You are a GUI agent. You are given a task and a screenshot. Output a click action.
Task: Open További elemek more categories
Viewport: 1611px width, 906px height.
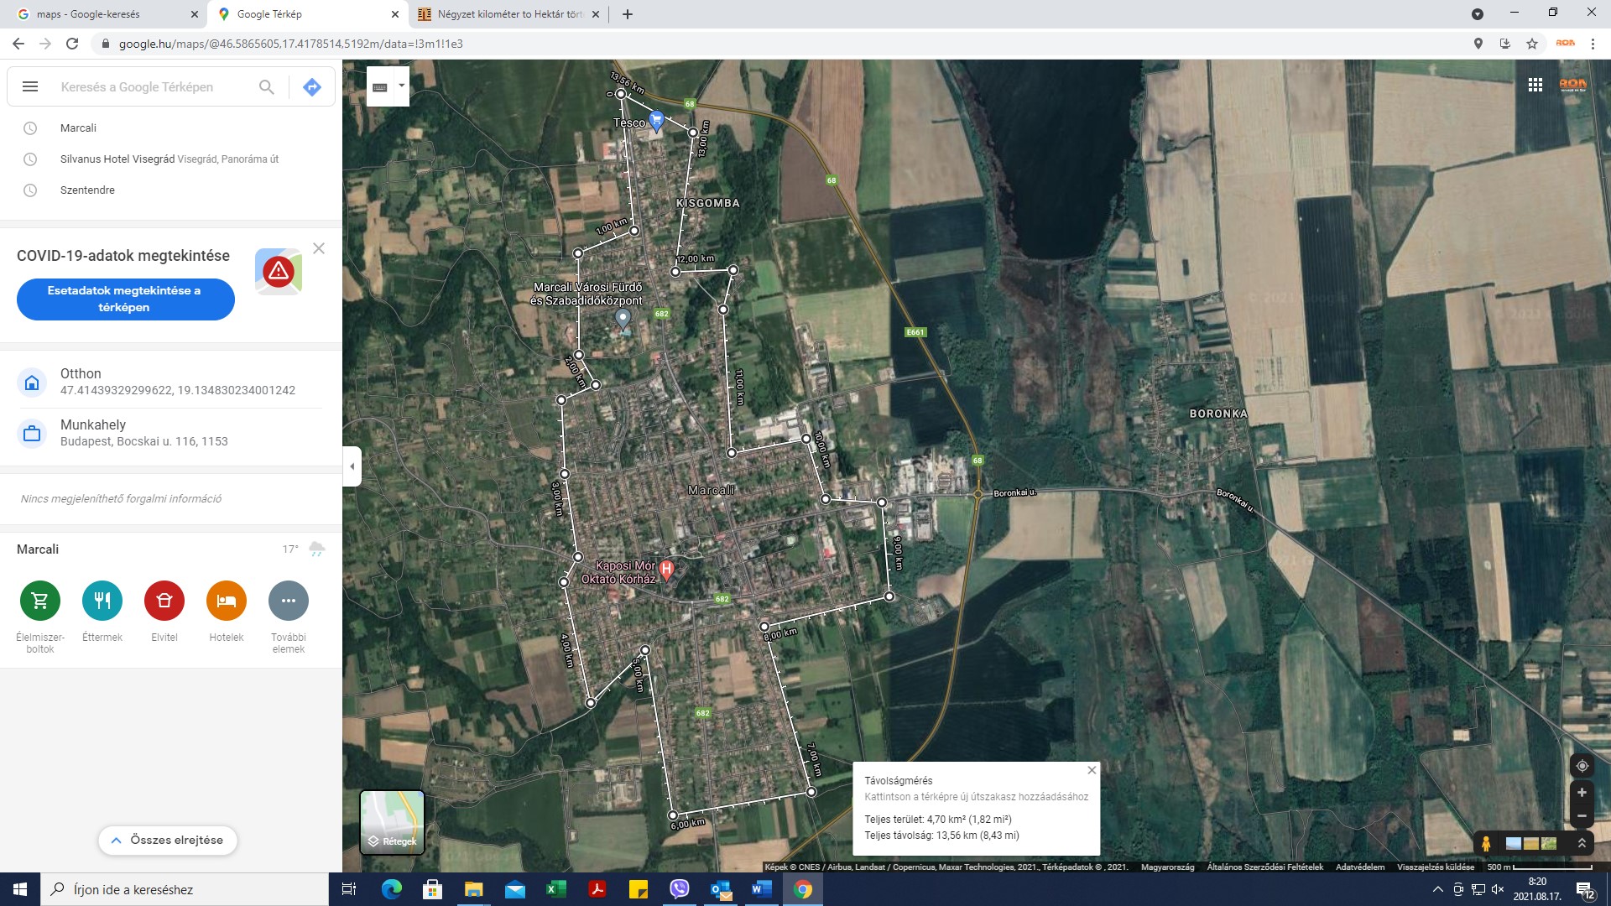(289, 601)
